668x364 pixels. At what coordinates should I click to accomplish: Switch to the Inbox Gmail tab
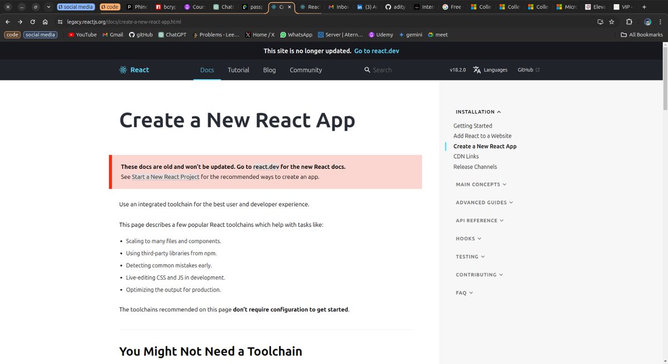click(x=338, y=7)
